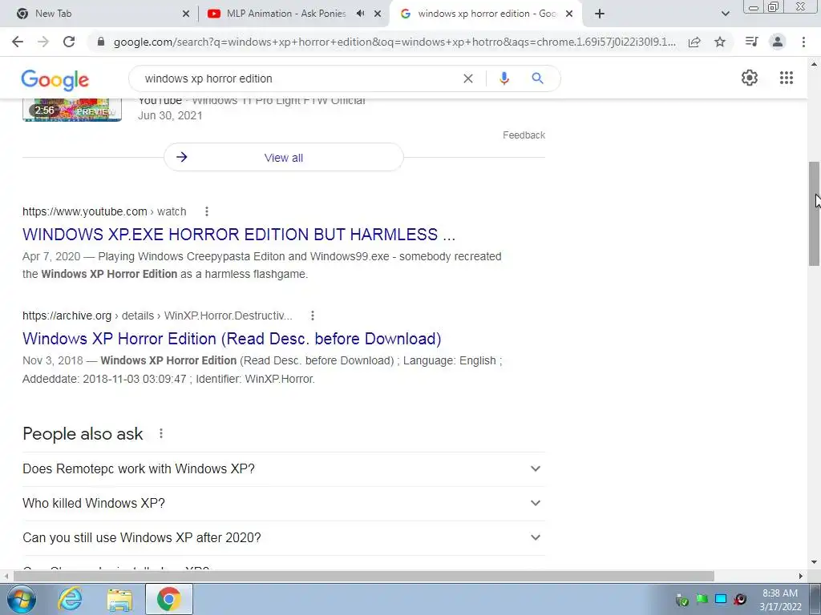The height and width of the screenshot is (615, 821).
Task: Click the browser forward arrow
Action: [x=43, y=42]
